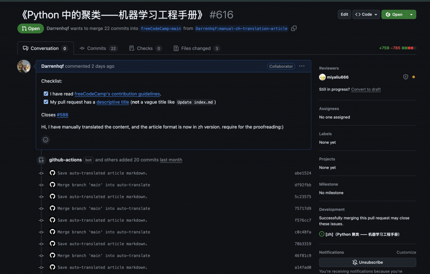Click the Reviewers section heading

point(329,68)
